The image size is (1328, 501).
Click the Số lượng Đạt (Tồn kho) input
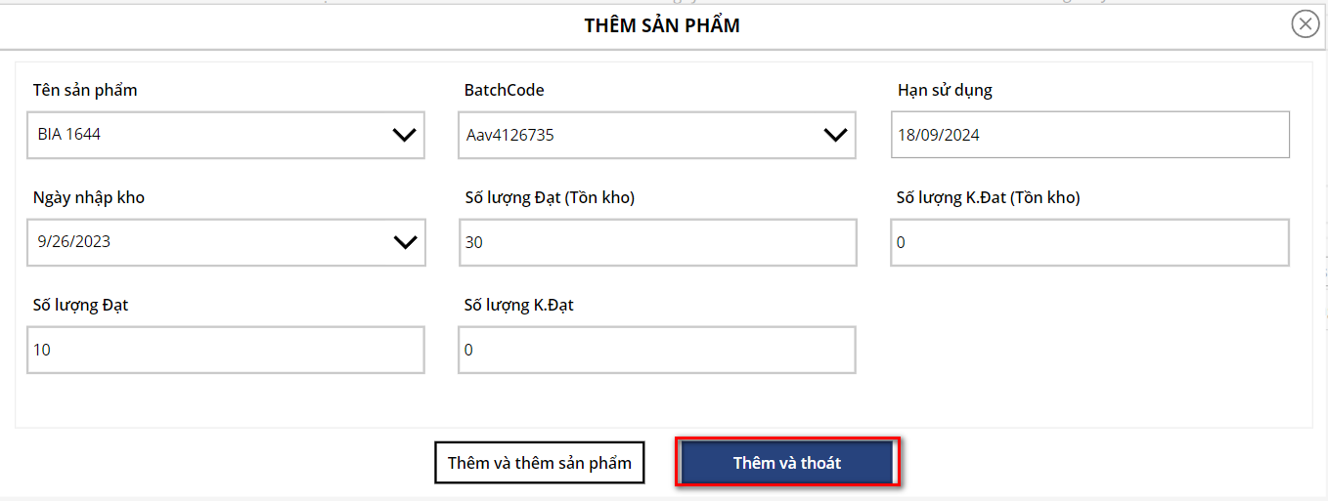coord(657,242)
